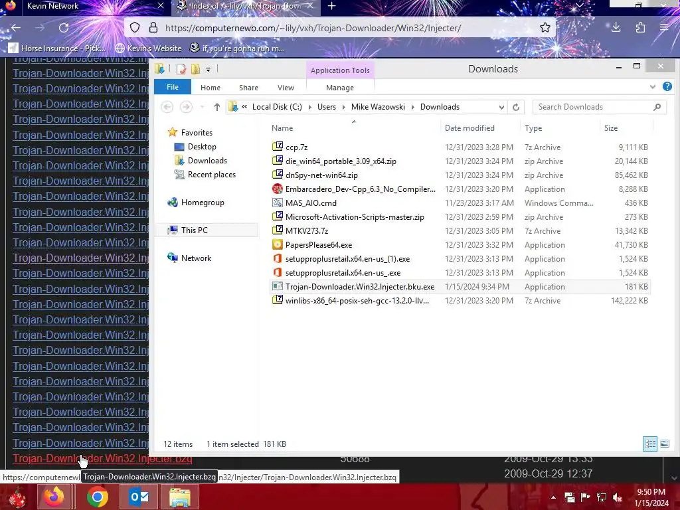Expand the Explorer ribbon chevron
The height and width of the screenshot is (510, 680).
[653, 87]
